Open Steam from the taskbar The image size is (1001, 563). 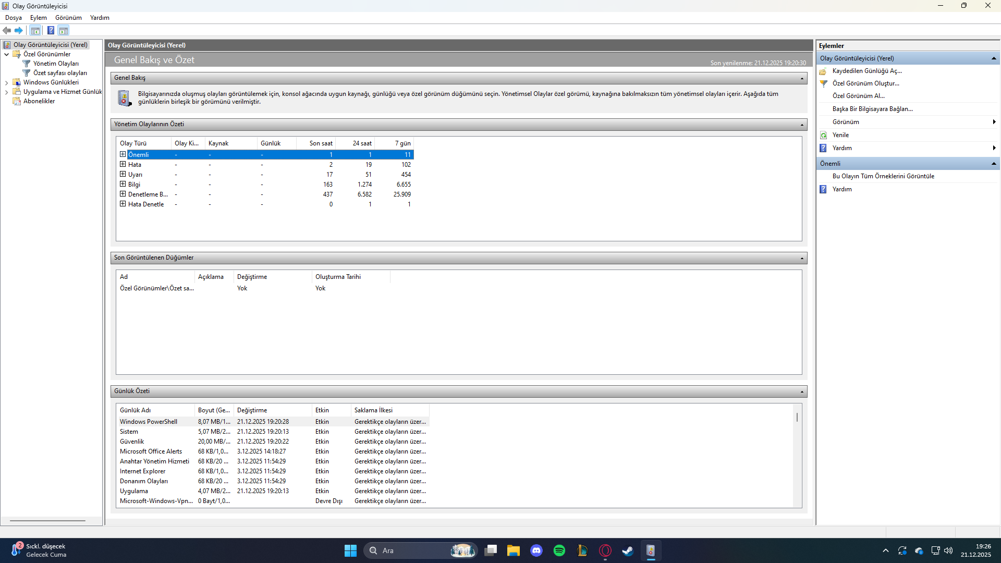tap(628, 550)
